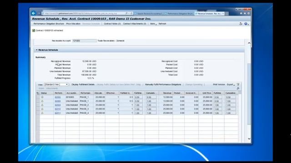291x163 pixels.
Task: Open performance obligation link in PHASE_3 row
Action: 58,109
